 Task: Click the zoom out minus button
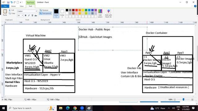(174, 100)
